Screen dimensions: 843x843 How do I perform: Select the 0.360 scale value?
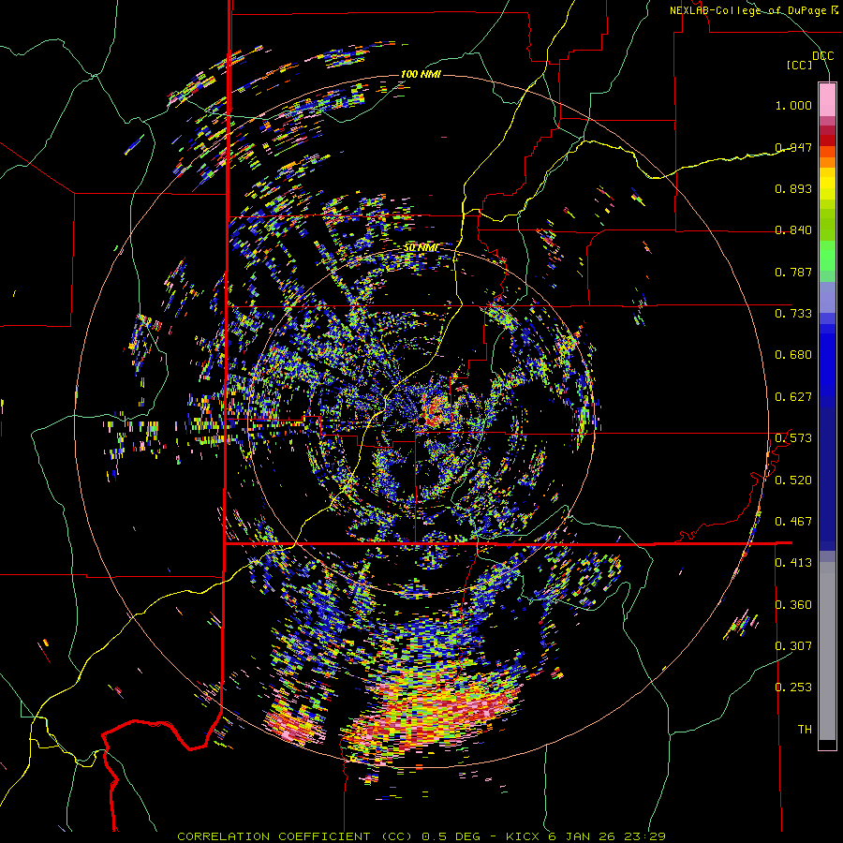click(x=793, y=605)
